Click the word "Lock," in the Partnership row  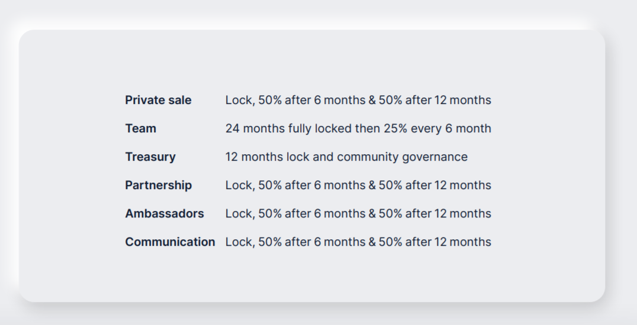click(240, 185)
